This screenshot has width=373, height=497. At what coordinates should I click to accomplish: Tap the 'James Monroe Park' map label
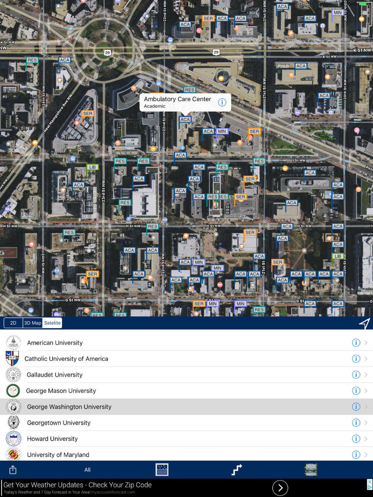(325, 137)
